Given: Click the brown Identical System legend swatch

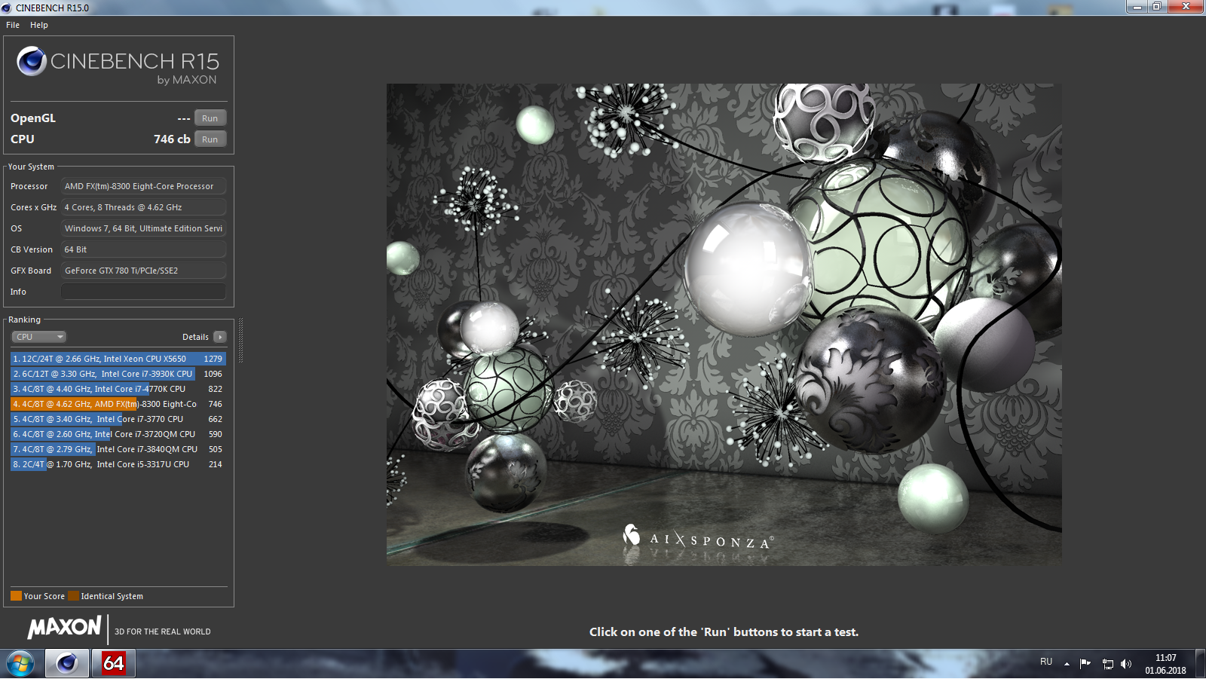Looking at the screenshot, I should [73, 596].
